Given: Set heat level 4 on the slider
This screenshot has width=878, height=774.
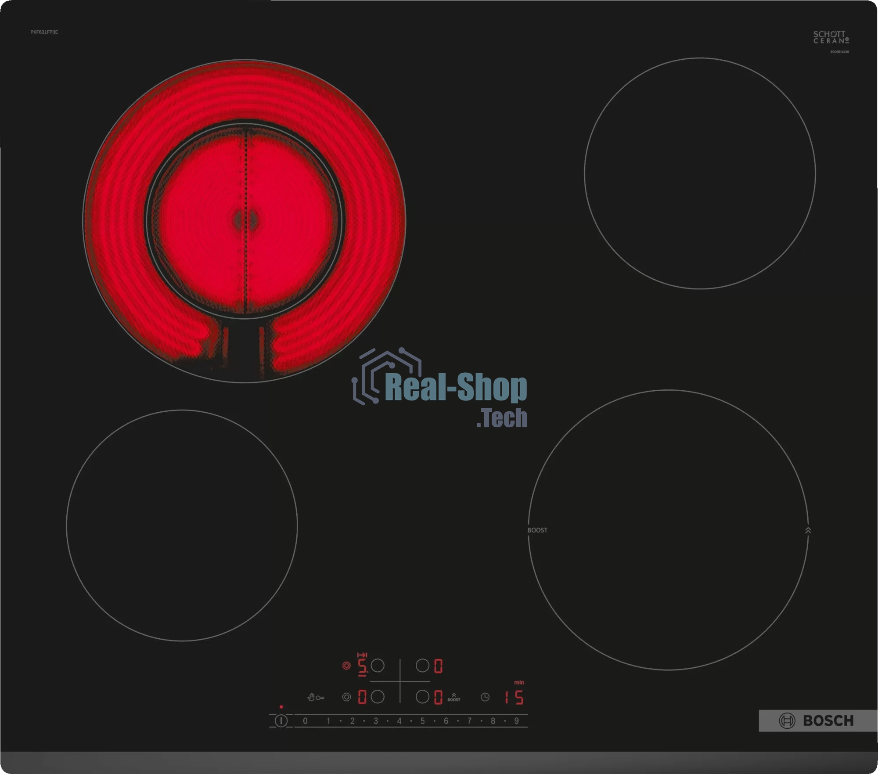Looking at the screenshot, I should click(x=399, y=721).
